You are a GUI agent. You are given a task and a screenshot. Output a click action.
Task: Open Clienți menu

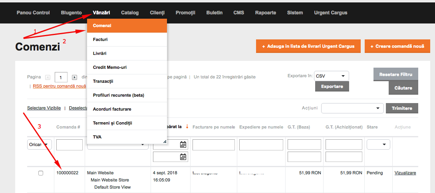157,13
